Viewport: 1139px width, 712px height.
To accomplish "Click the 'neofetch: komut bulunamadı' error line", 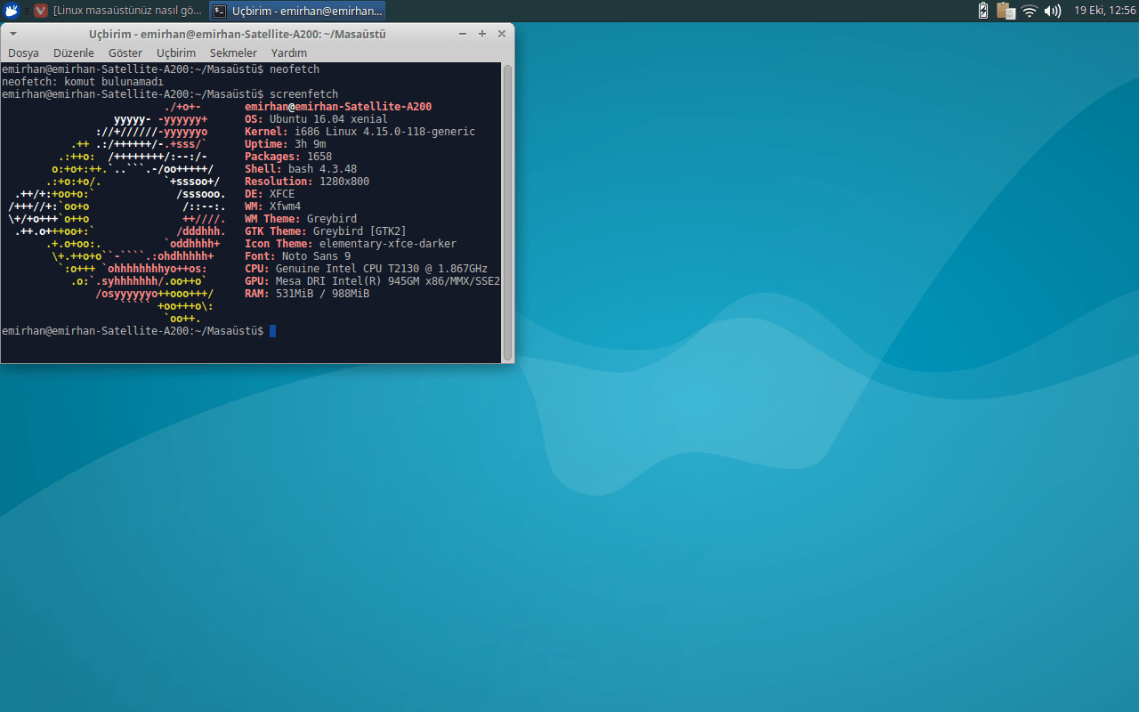I will coord(83,82).
